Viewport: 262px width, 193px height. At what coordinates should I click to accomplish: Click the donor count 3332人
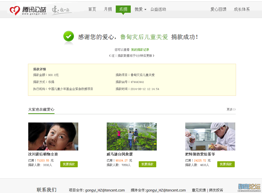(47, 165)
